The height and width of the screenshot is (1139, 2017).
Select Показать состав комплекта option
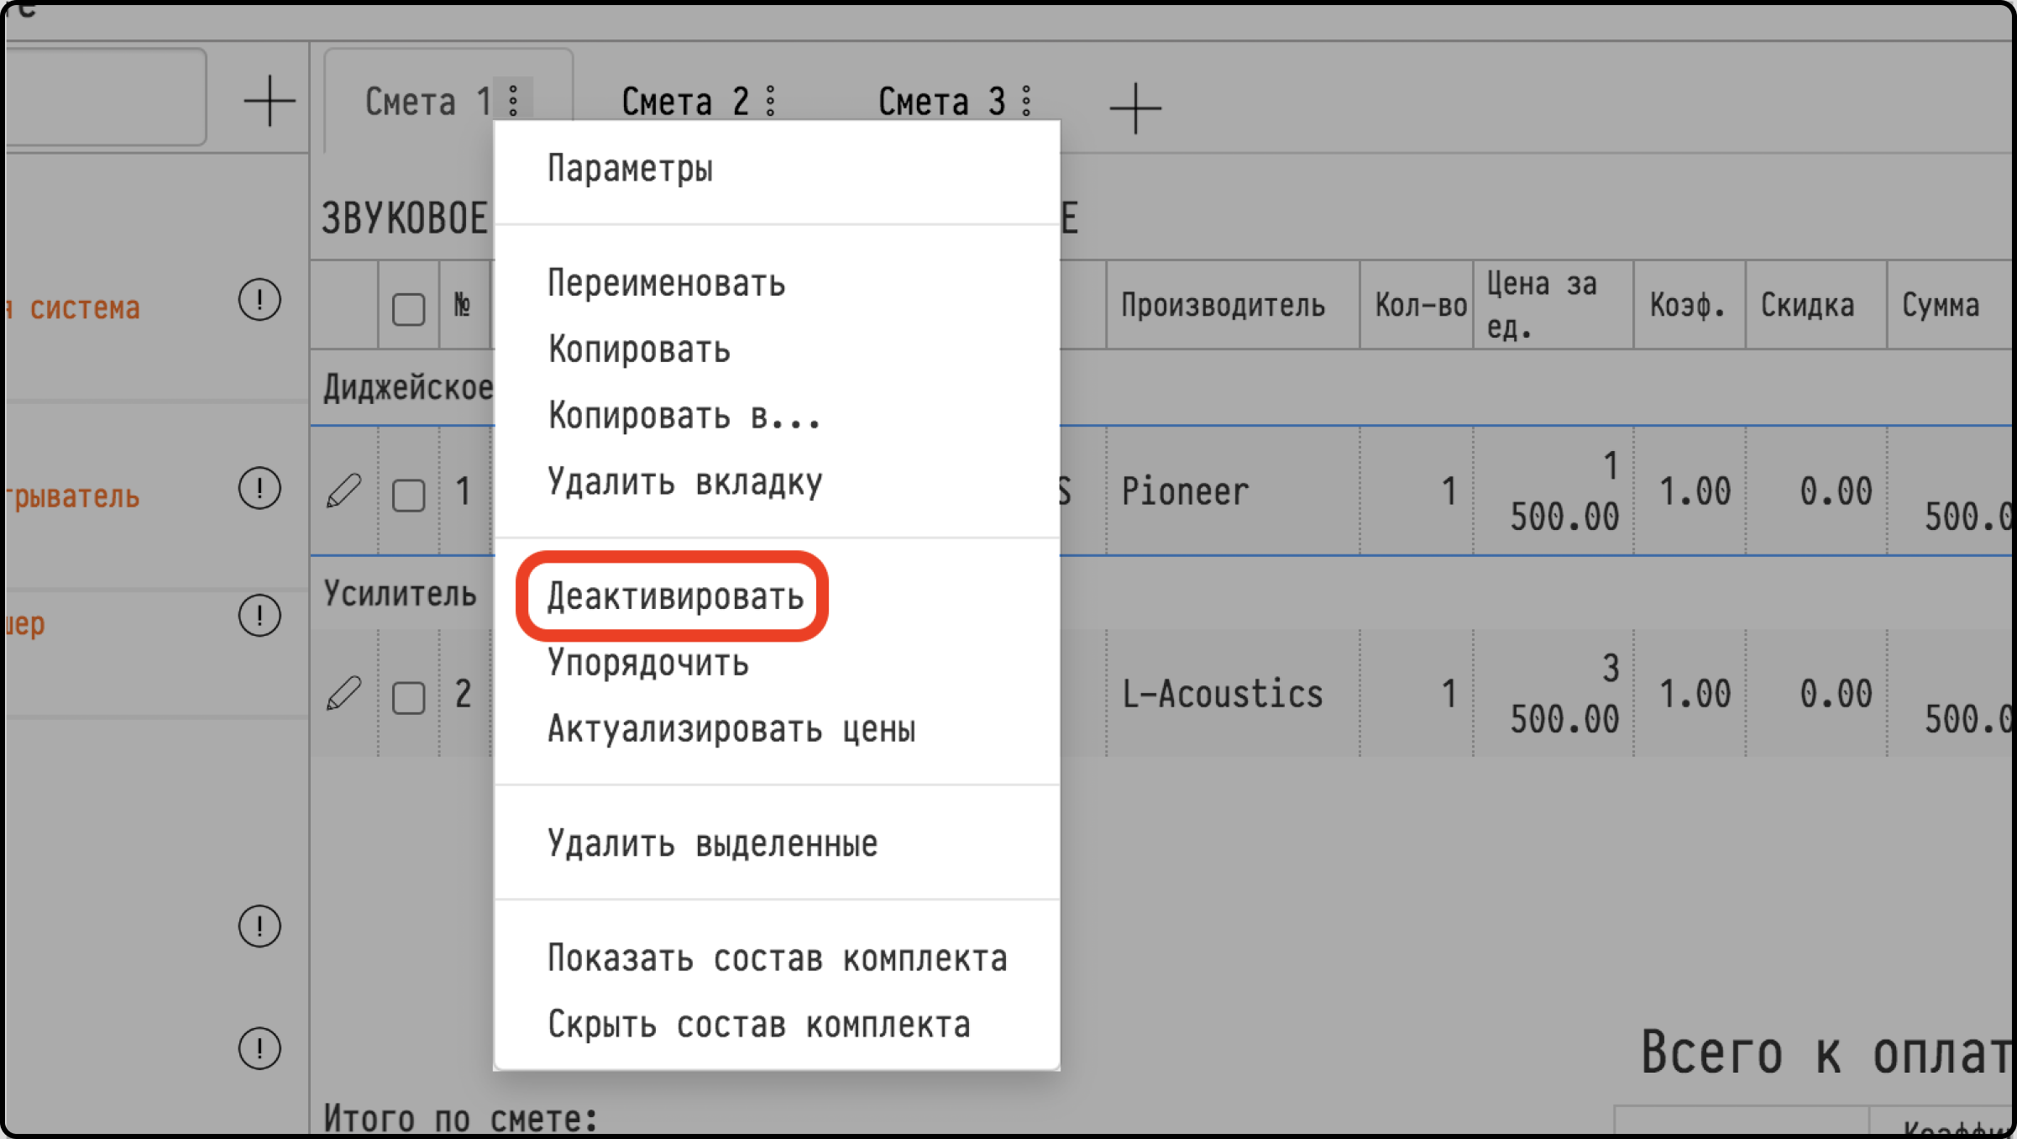tap(777, 958)
